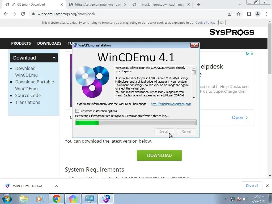The image size is (272, 204).
Task: Open downloaded WinCDEmu-4.1.exe item
Action: [27, 186]
